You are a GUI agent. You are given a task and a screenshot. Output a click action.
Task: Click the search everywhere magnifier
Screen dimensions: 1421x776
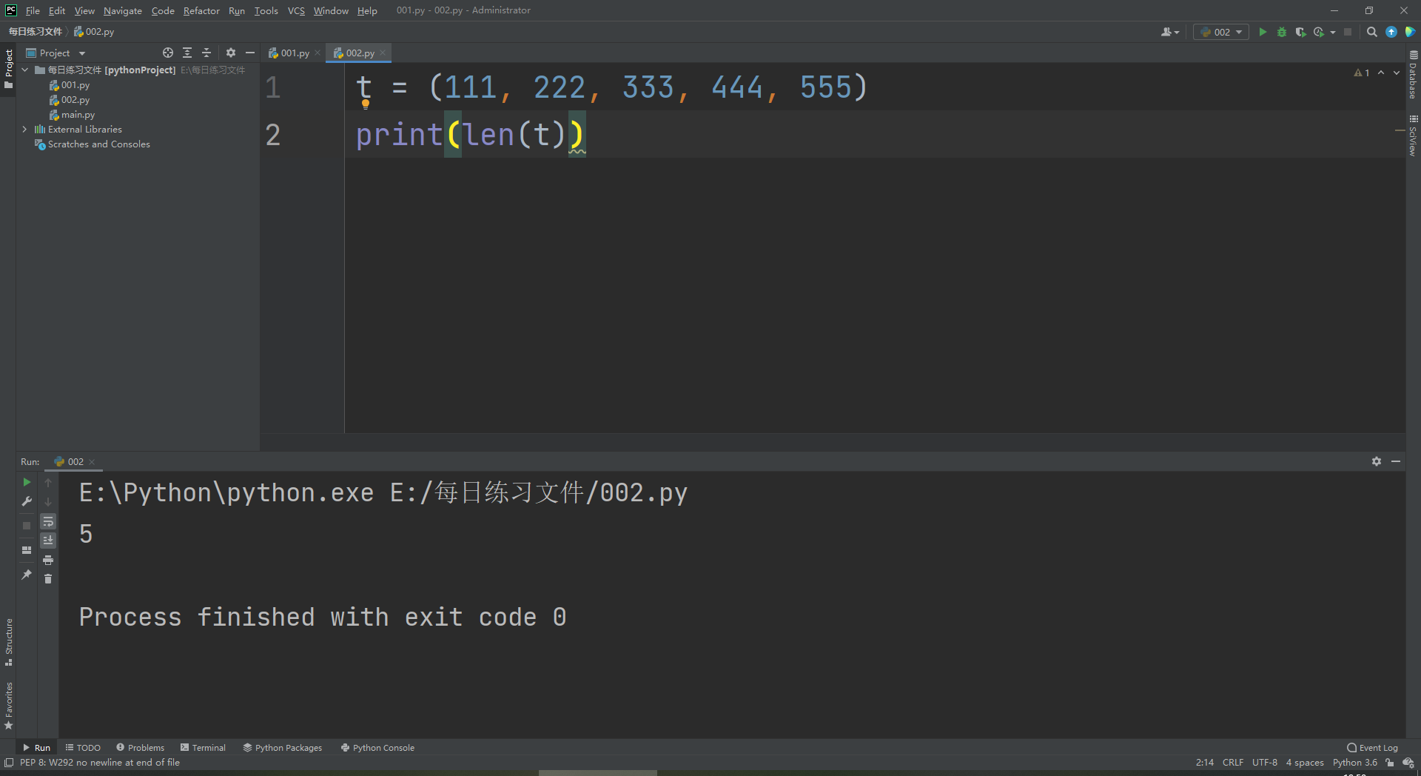click(x=1371, y=32)
